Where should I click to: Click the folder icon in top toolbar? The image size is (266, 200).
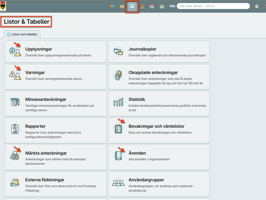point(122,6)
